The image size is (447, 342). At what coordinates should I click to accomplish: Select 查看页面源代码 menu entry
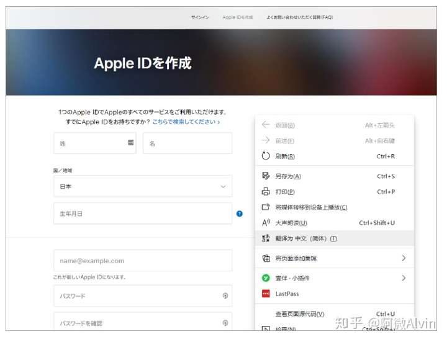point(299,314)
